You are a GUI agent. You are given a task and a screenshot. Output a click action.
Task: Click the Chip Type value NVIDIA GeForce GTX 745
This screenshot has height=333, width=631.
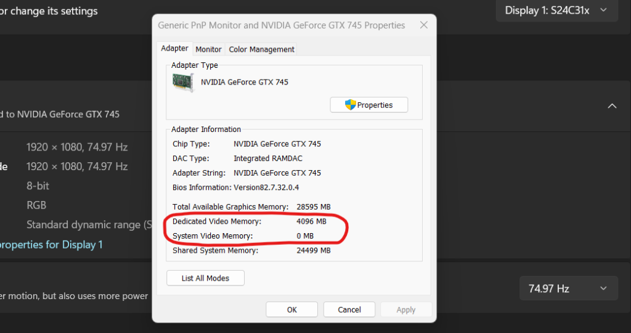point(277,144)
